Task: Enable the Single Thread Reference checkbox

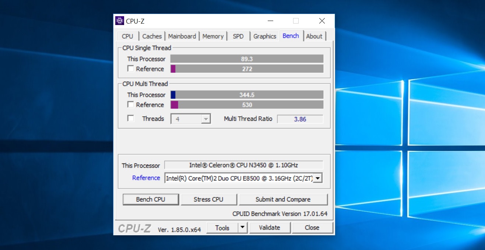Action: point(131,69)
